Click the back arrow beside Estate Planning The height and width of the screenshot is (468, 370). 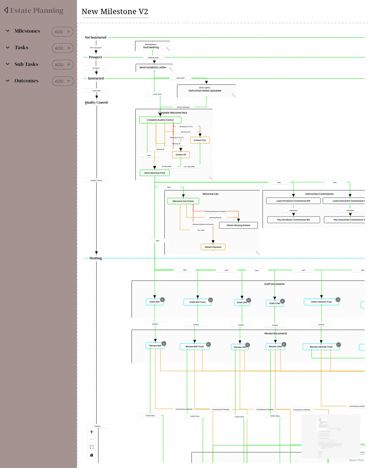6,10
